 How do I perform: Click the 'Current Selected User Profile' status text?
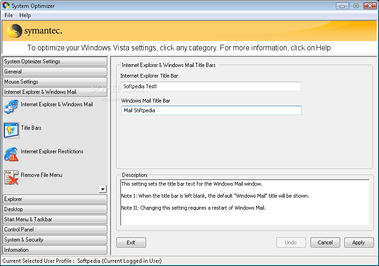[82, 261]
